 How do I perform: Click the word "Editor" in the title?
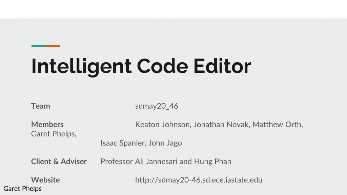click(x=222, y=66)
